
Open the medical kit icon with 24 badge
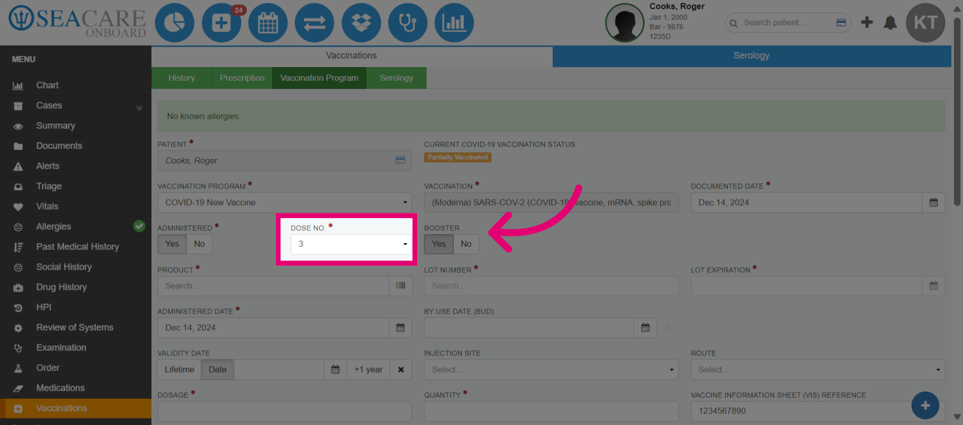pyautogui.click(x=221, y=23)
